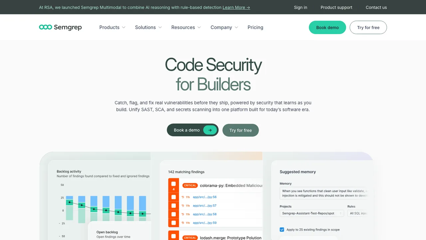Follow the Learn More link in banner
The height and width of the screenshot is (240, 426).
(x=236, y=7)
